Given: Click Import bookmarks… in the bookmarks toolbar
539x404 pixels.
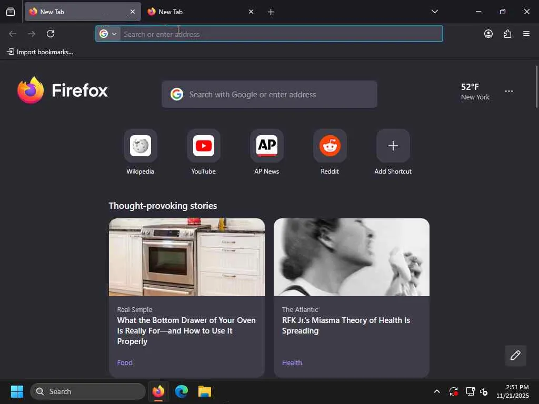Looking at the screenshot, I should click(x=40, y=52).
